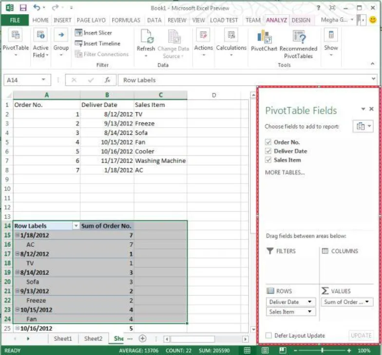Open the Sheet1 worksheet tab
Viewport: 382px width, 355px height.
tap(62, 338)
